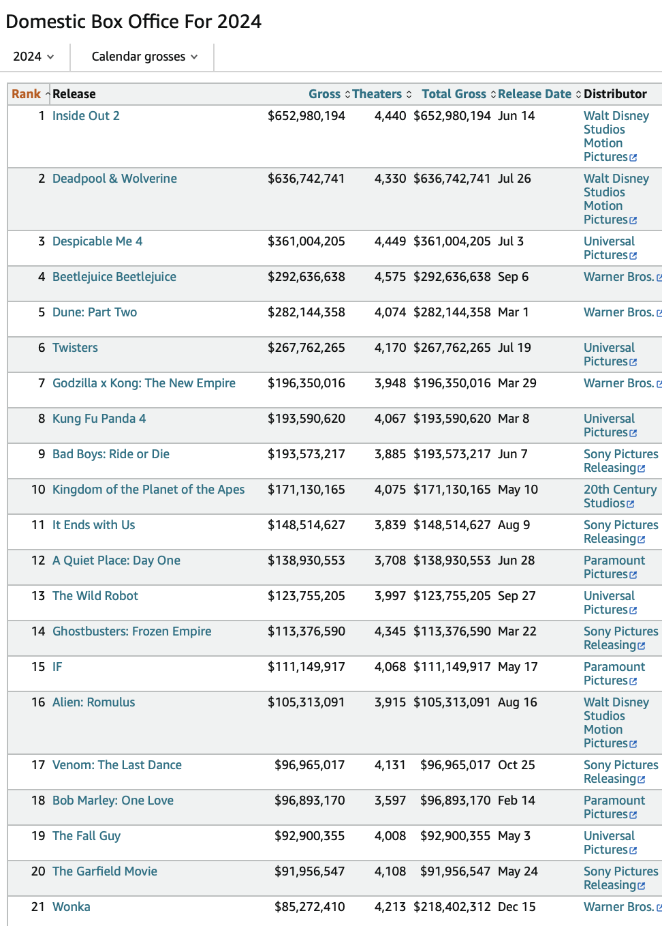The height and width of the screenshot is (926, 662).
Task: Sort by Theaters column header
Action: 377,94
